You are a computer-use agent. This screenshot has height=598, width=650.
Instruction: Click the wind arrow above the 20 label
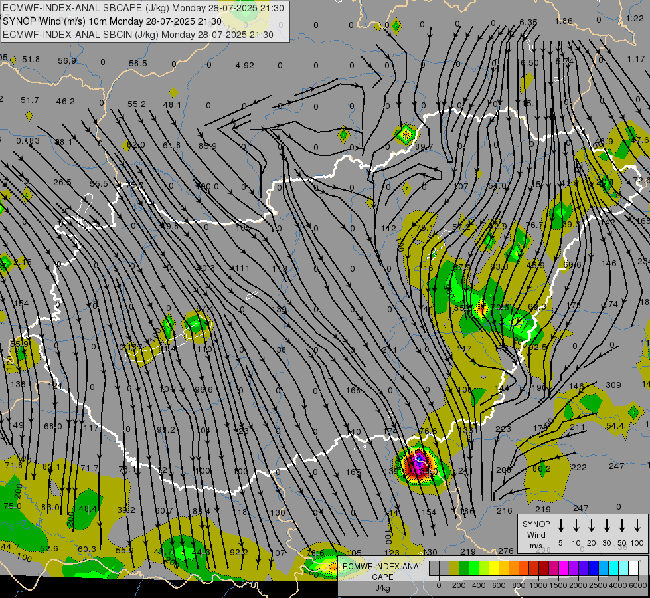coord(591,526)
